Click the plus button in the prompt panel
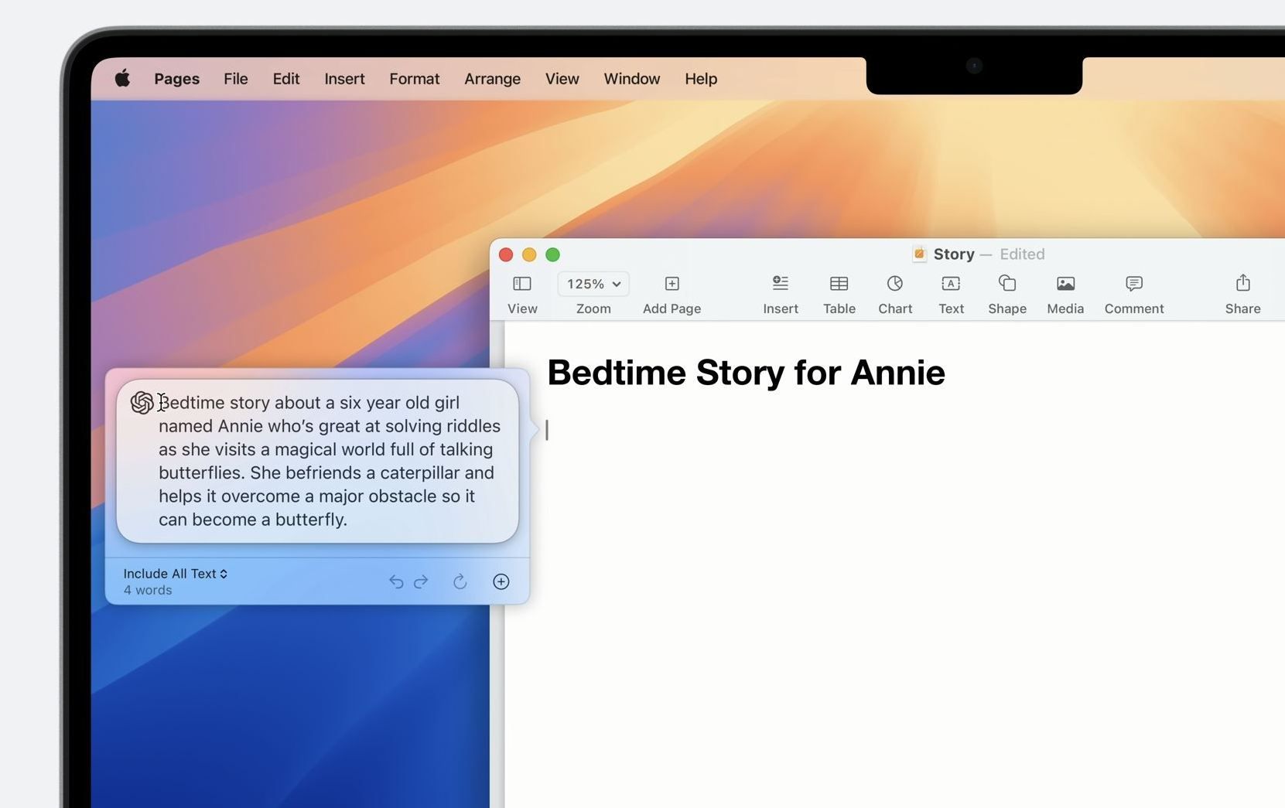 point(501,581)
